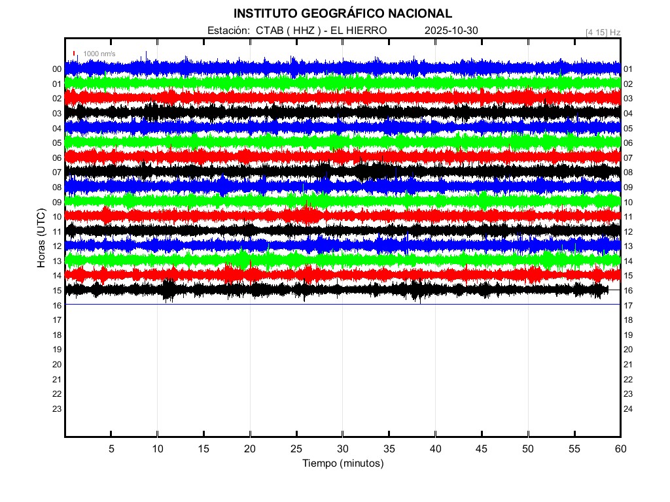Click the hour label 23 on left axis
The image size is (670, 502).
click(x=57, y=409)
